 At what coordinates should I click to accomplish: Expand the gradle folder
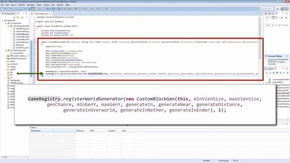tap(6, 69)
